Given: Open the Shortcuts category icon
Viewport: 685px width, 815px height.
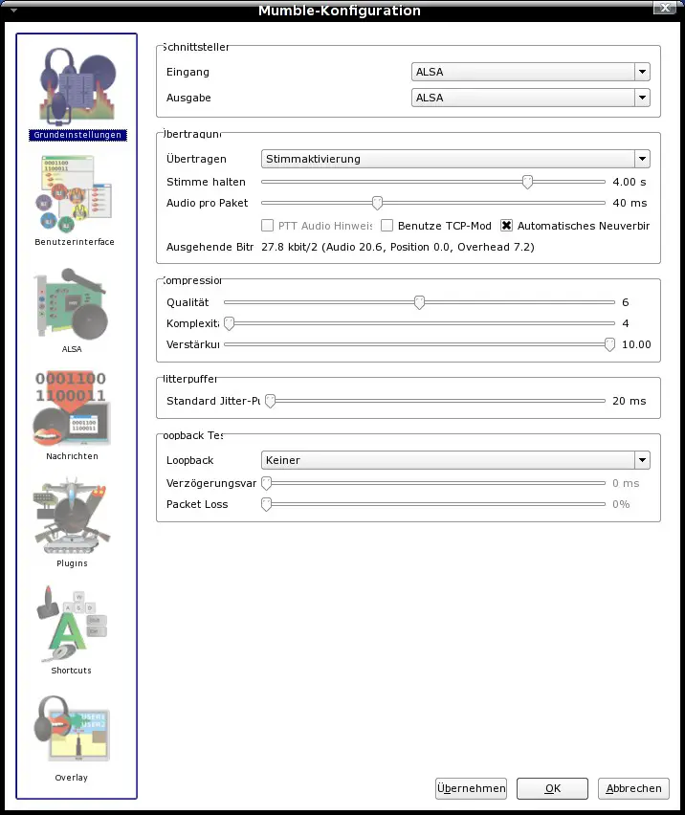Looking at the screenshot, I should point(72,629).
